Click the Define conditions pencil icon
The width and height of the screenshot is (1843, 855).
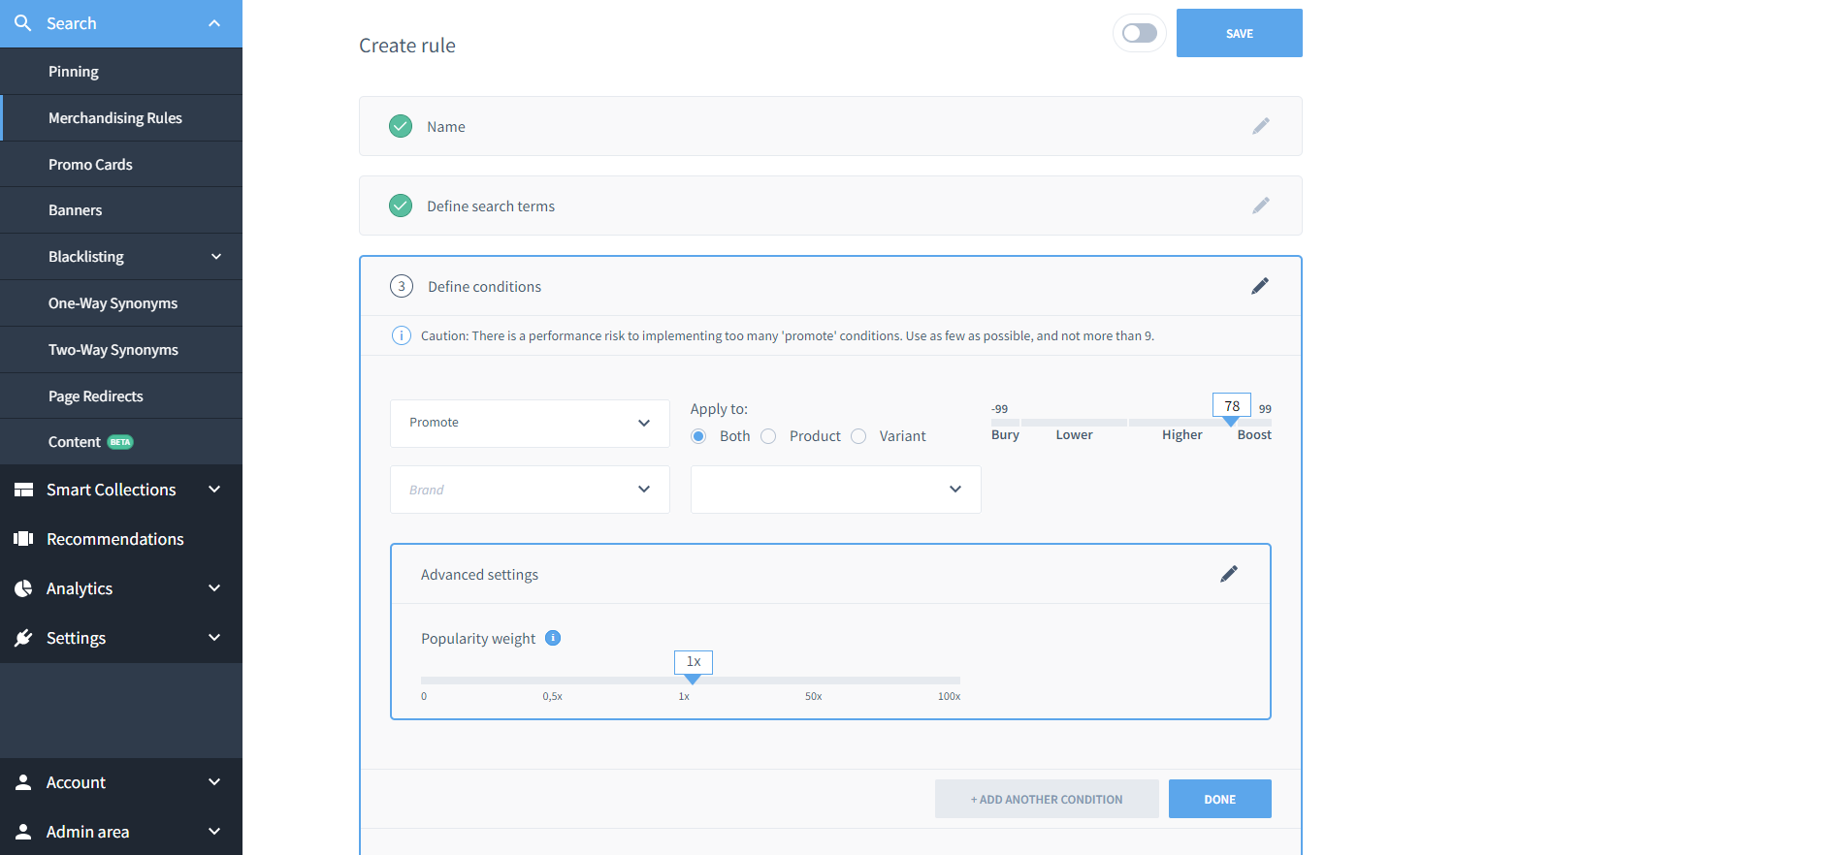pos(1259,286)
